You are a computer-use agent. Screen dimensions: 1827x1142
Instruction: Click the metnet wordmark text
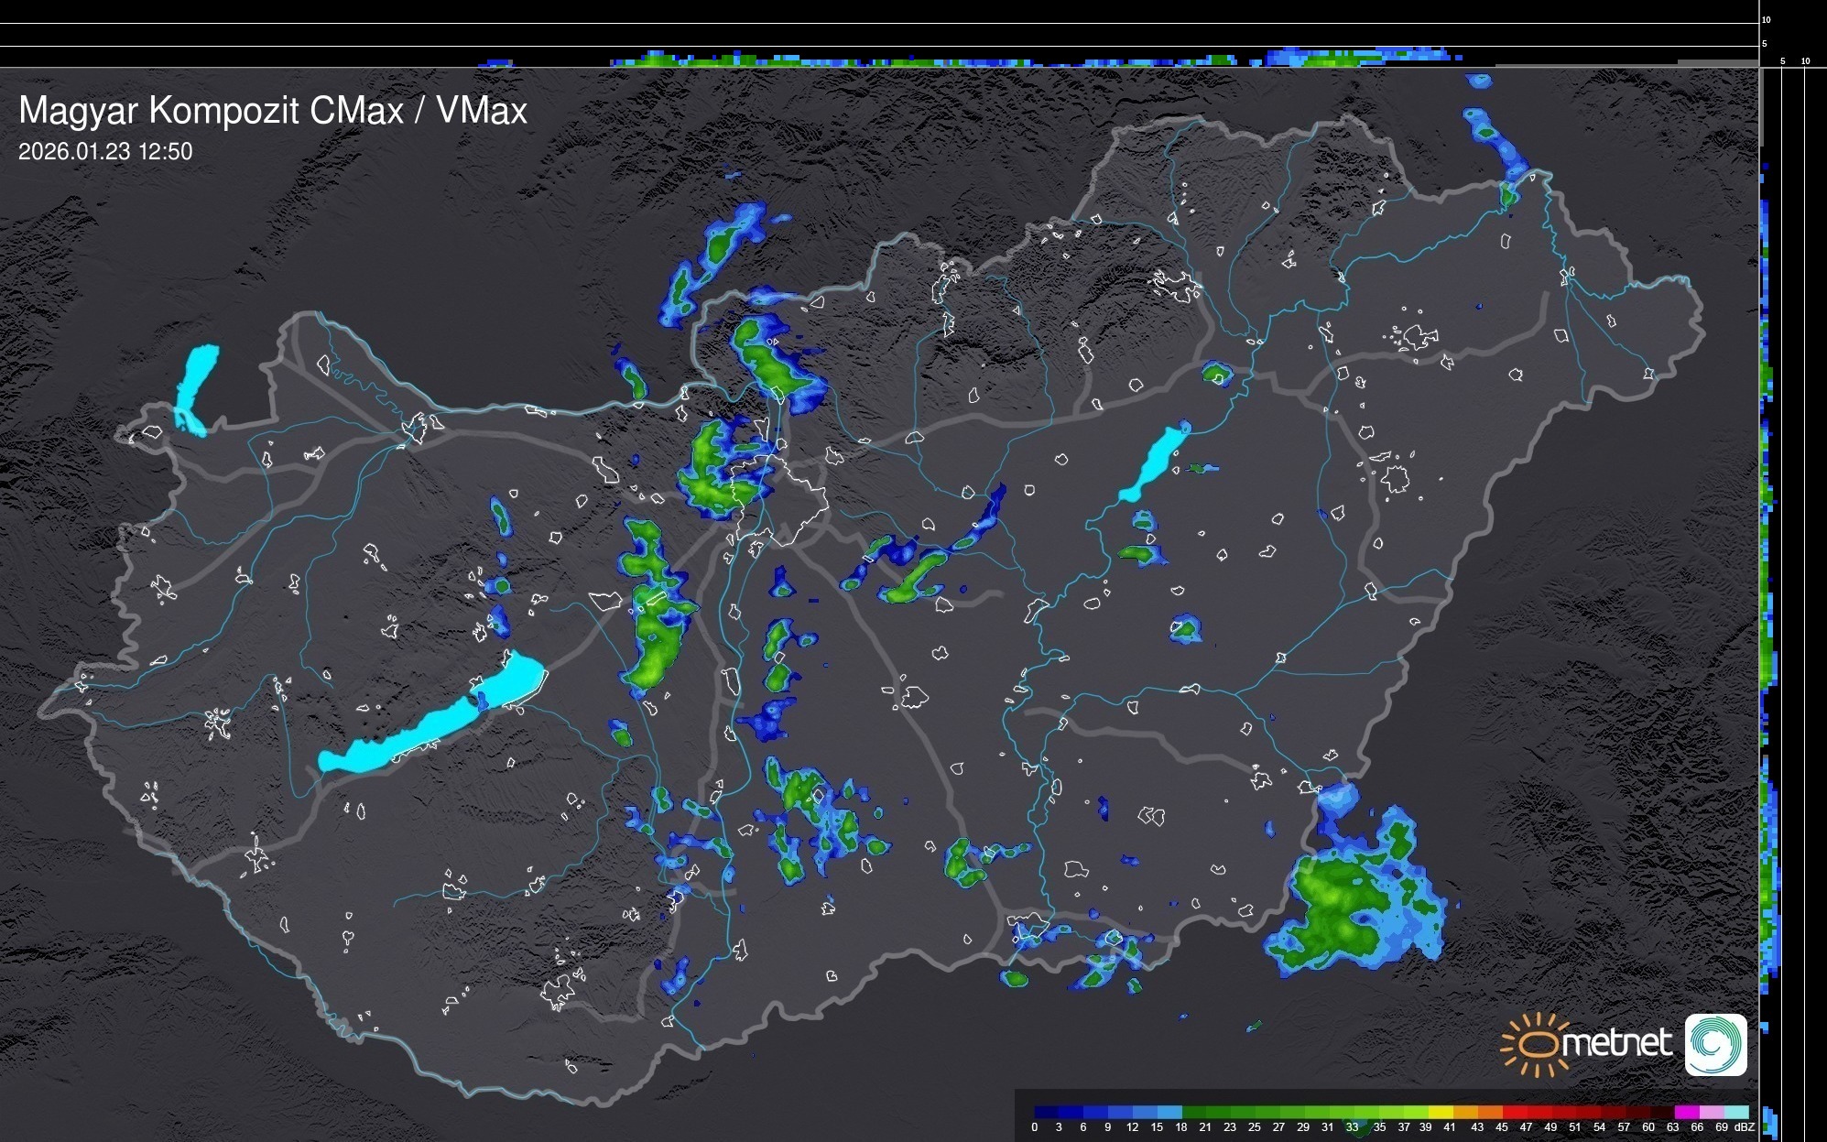[1616, 1043]
